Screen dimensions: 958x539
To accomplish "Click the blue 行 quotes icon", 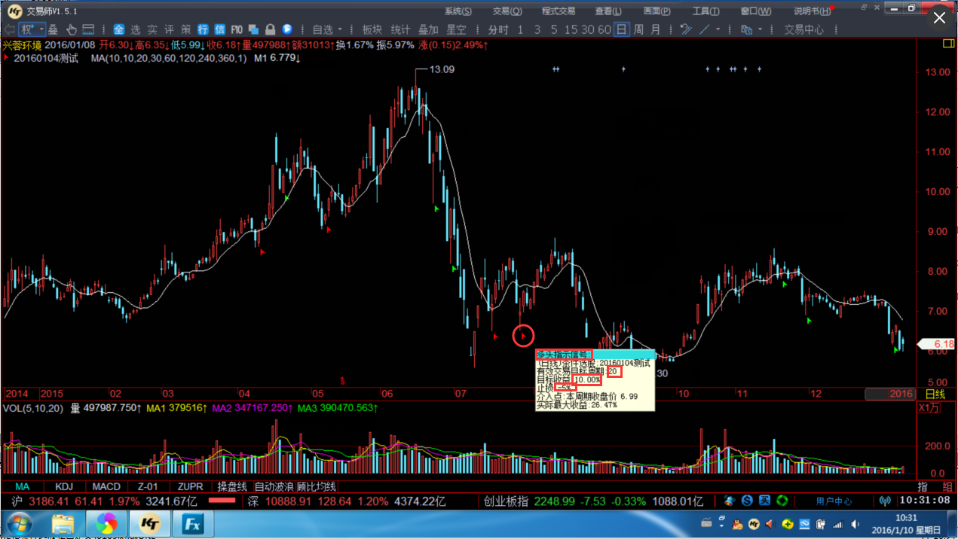I will (x=203, y=29).
